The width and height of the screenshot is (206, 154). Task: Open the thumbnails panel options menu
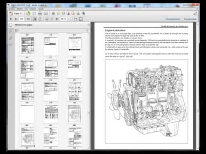(17, 30)
